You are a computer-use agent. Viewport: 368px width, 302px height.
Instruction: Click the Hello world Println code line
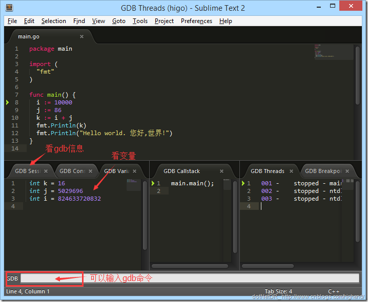(x=105, y=133)
